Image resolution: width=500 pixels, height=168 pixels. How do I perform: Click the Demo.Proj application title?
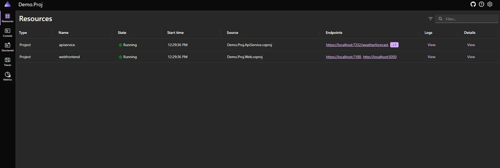pyautogui.click(x=31, y=4)
